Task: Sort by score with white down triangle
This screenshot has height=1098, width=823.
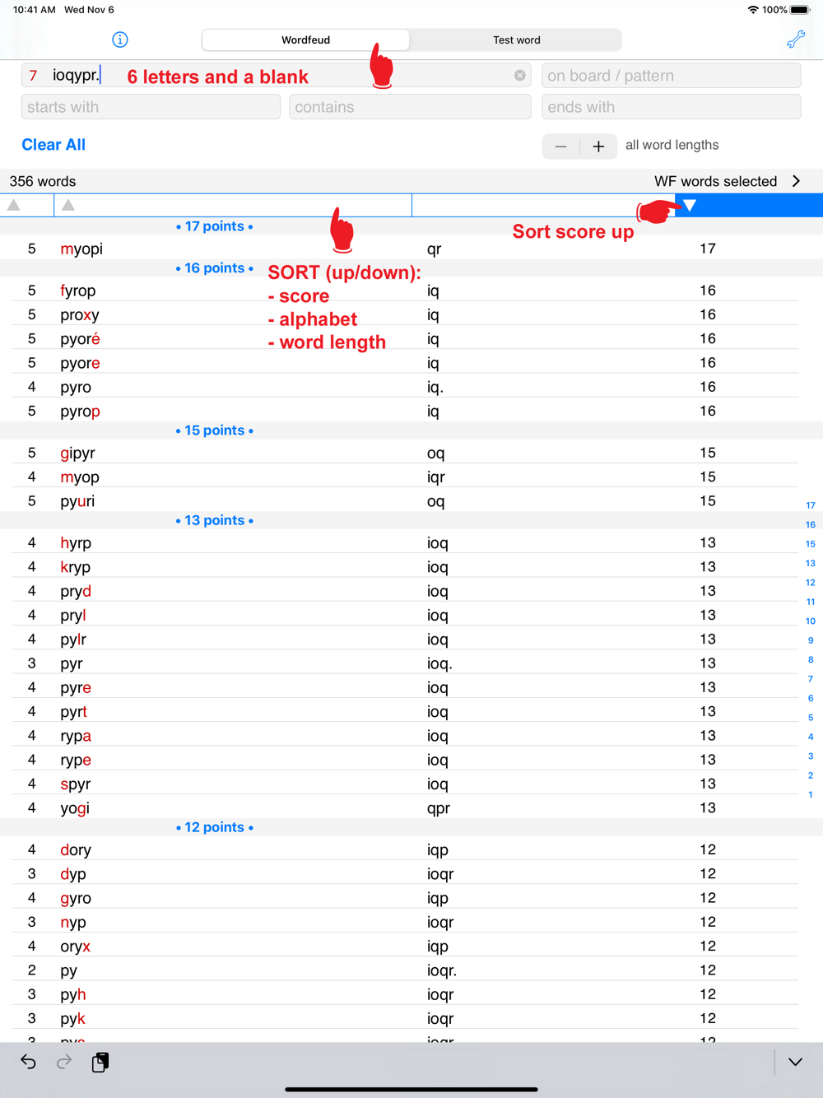Action: pos(690,205)
